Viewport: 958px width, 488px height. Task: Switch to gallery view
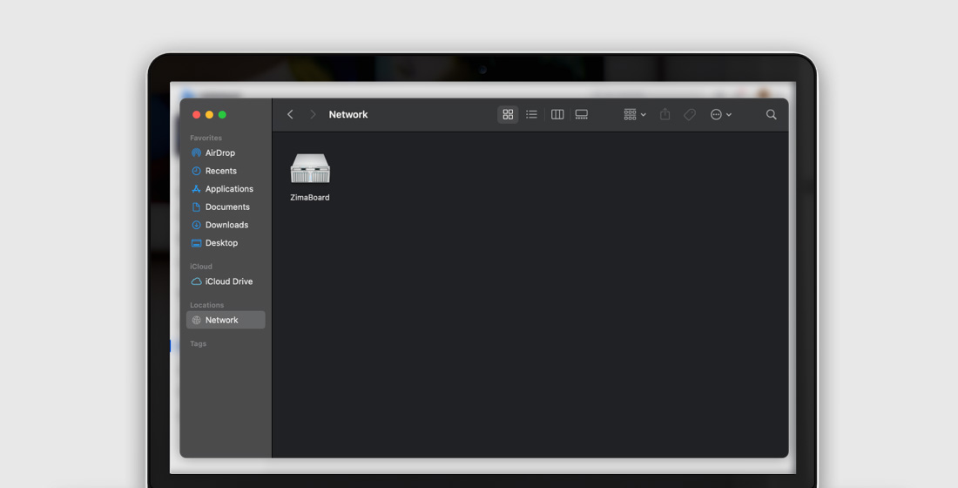coord(582,114)
